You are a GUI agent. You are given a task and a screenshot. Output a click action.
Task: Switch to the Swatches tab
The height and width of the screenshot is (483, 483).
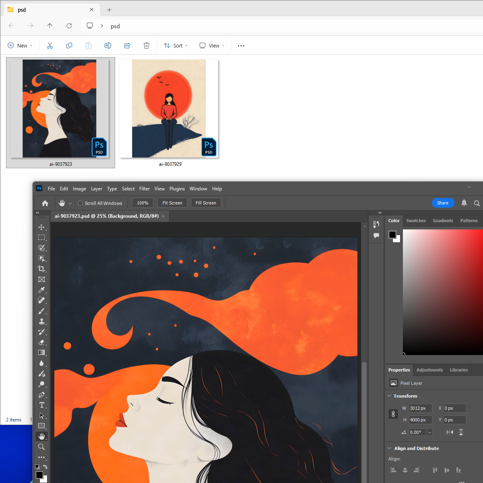(416, 221)
